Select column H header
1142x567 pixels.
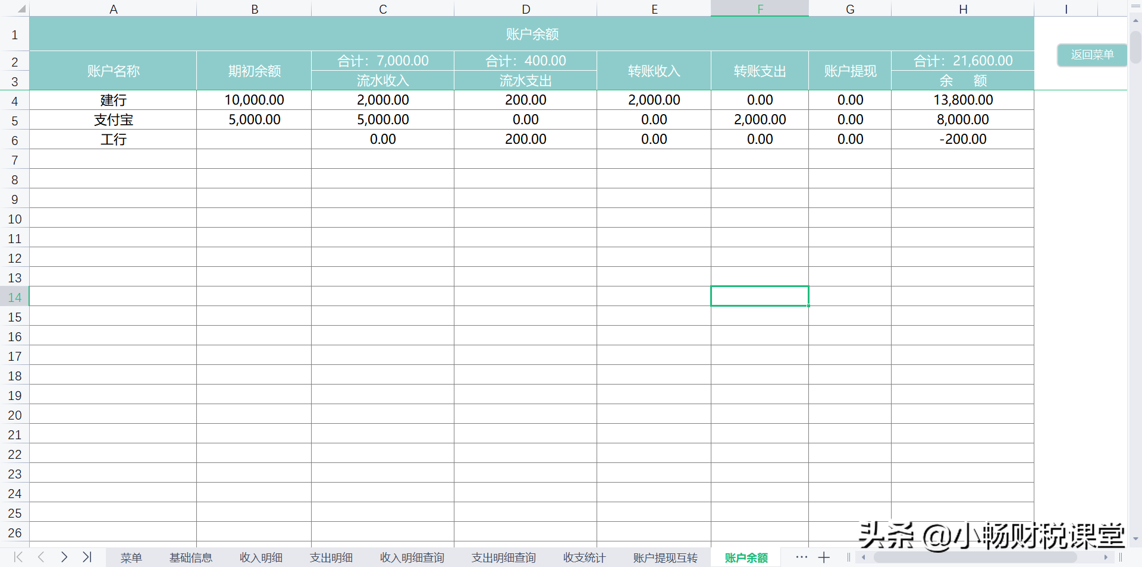pyautogui.click(x=962, y=9)
